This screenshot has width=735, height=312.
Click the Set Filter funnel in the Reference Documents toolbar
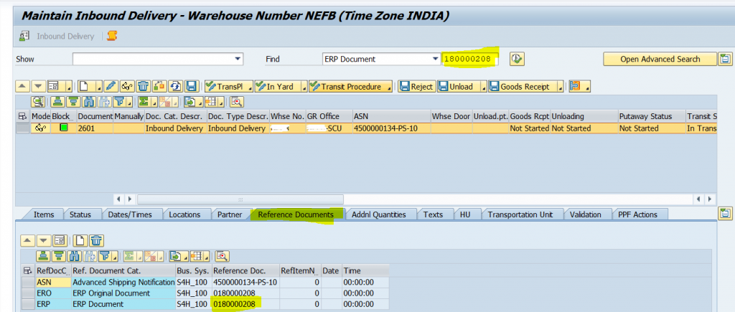coord(104,256)
